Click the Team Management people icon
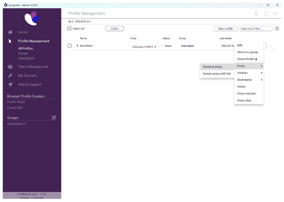This screenshot has height=202, width=284. [10, 67]
